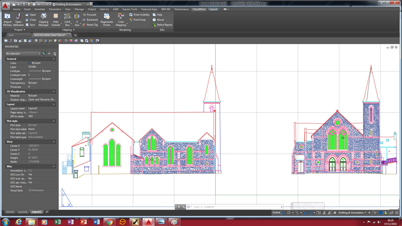The height and width of the screenshot is (226, 402).
Task: Open JetStream from the Project panel
Action: (x=18, y=17)
